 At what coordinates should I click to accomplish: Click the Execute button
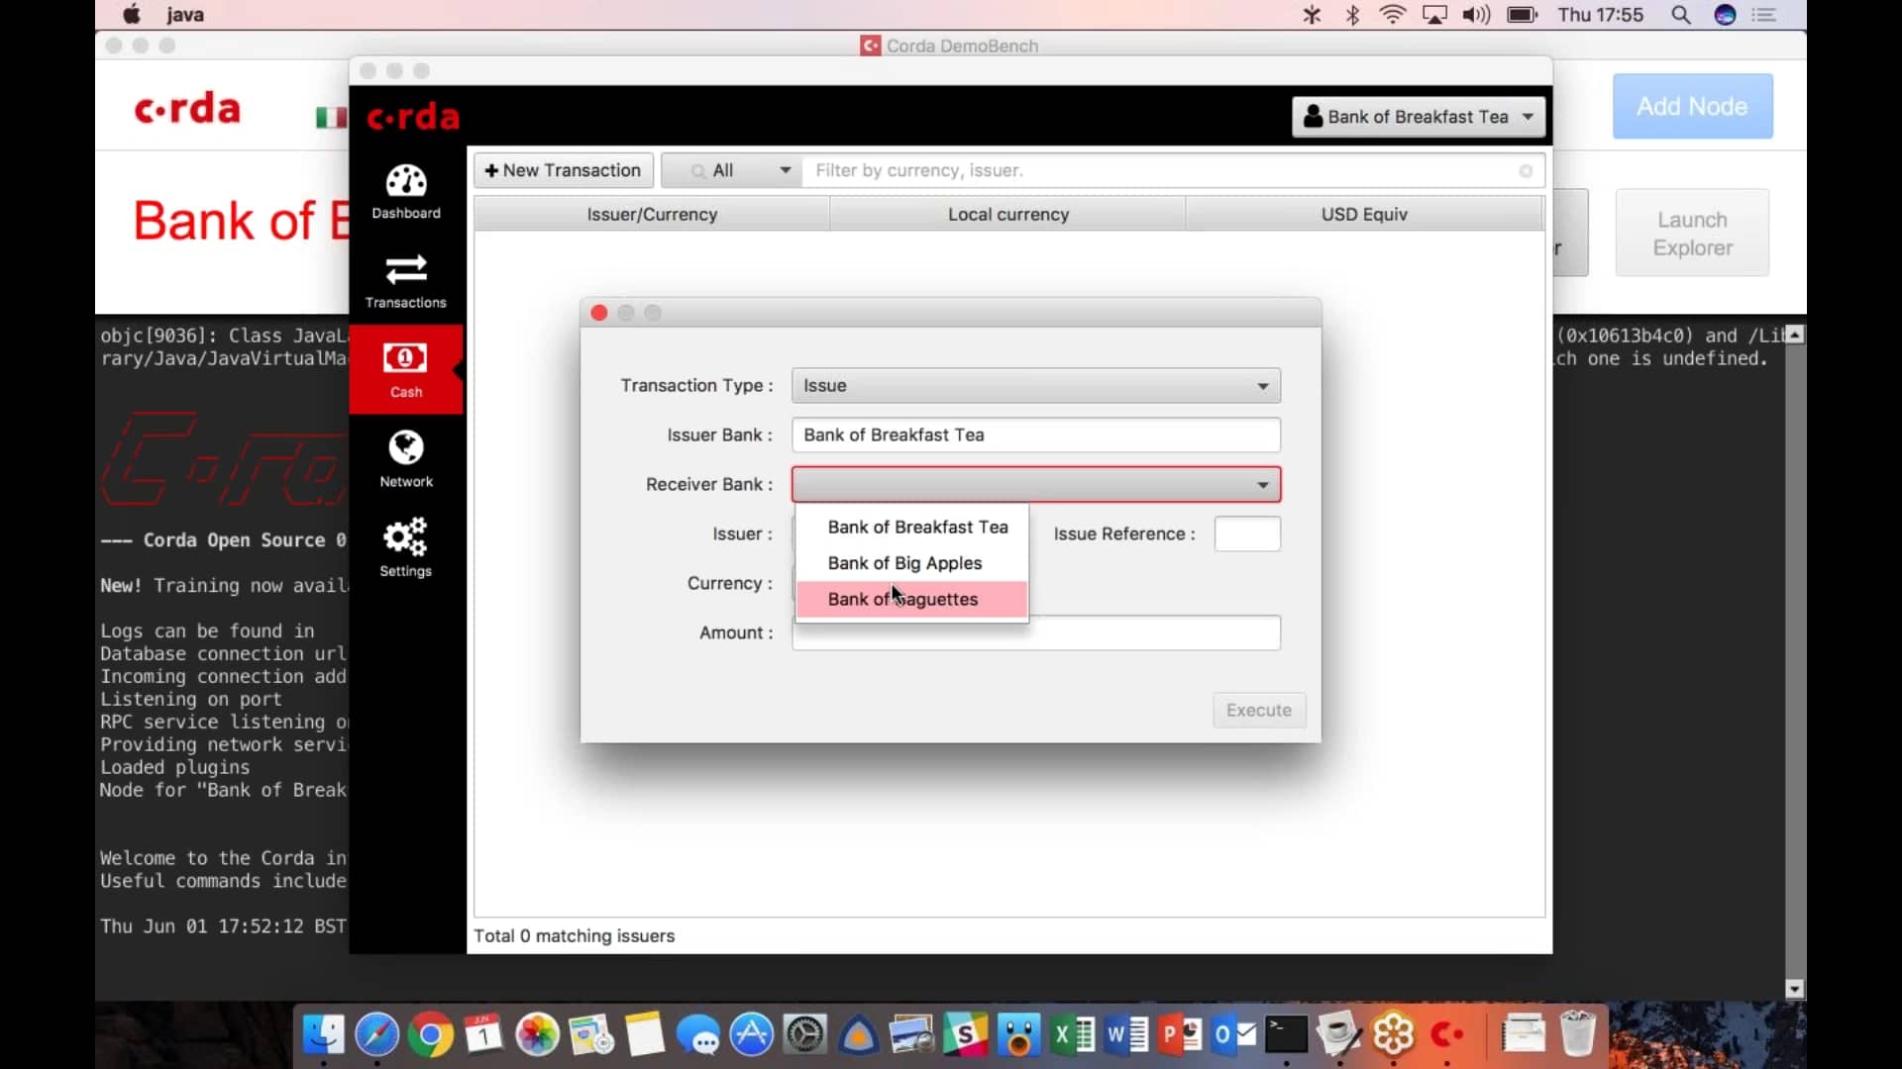(x=1259, y=711)
